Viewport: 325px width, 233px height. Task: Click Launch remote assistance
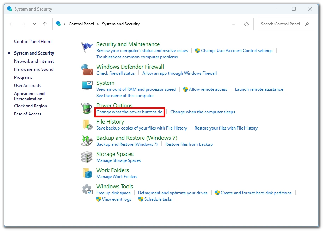[259, 89]
